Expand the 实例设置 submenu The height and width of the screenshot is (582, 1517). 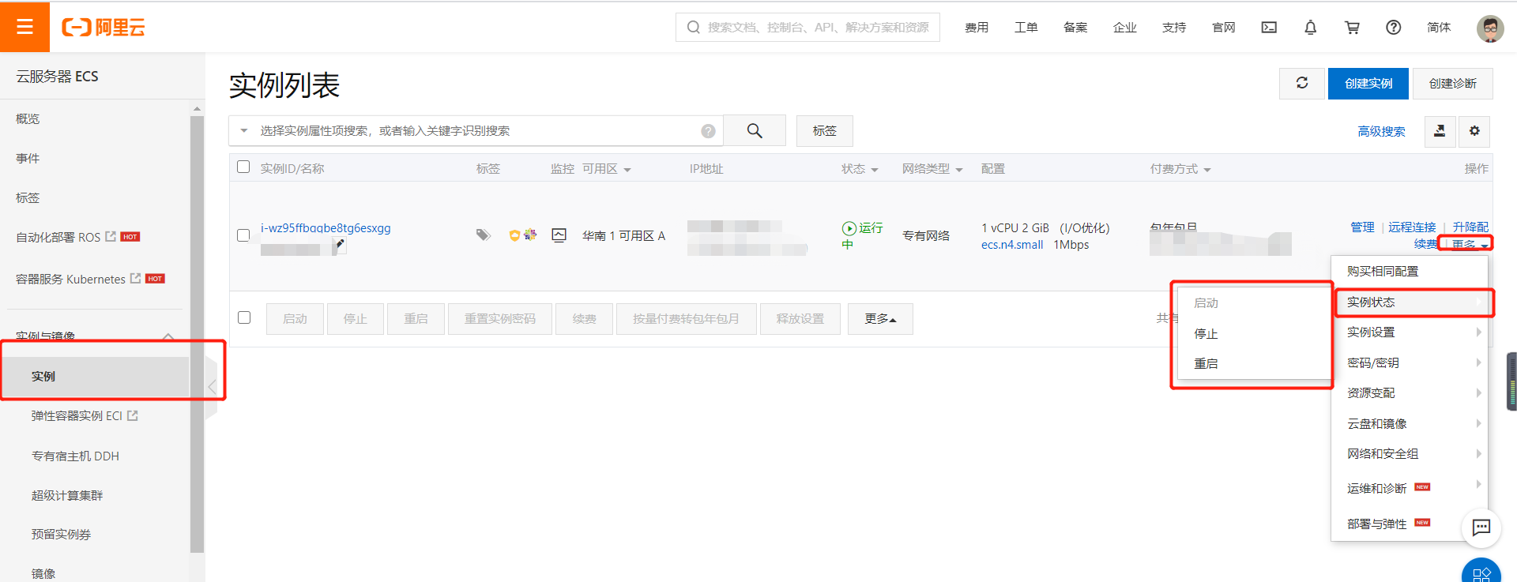pyautogui.click(x=1410, y=332)
